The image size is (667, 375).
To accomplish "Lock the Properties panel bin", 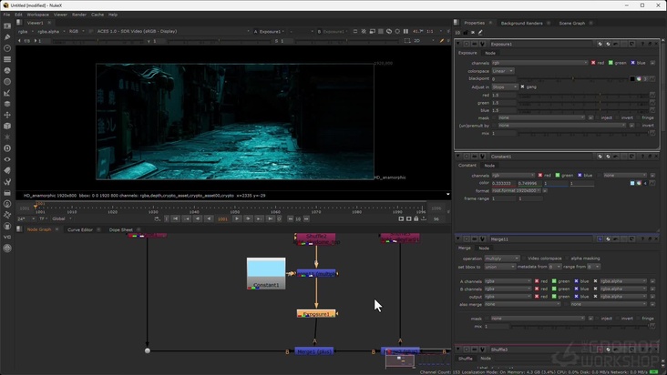I will (466, 32).
